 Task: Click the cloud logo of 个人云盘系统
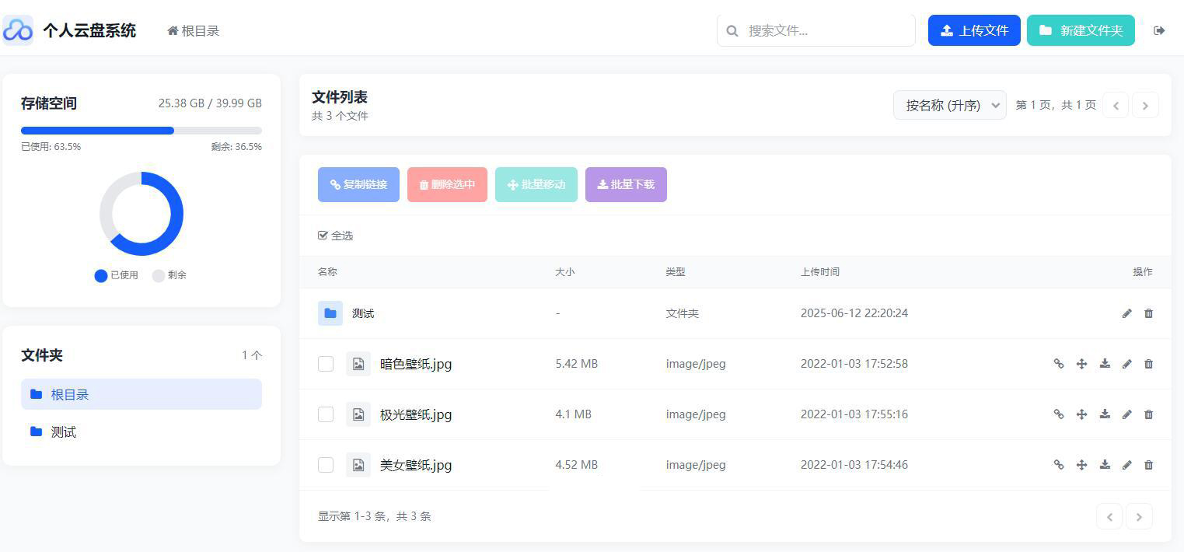point(17,30)
